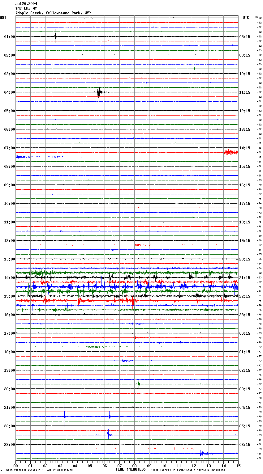
Task: Click the 'UTC' column header
Action: click(x=246, y=18)
